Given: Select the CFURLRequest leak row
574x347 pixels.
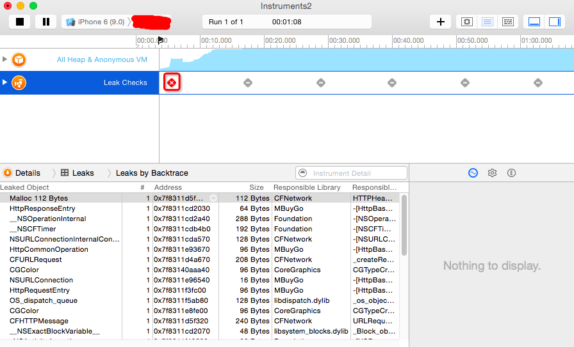Looking at the screenshot, I should (x=199, y=259).
